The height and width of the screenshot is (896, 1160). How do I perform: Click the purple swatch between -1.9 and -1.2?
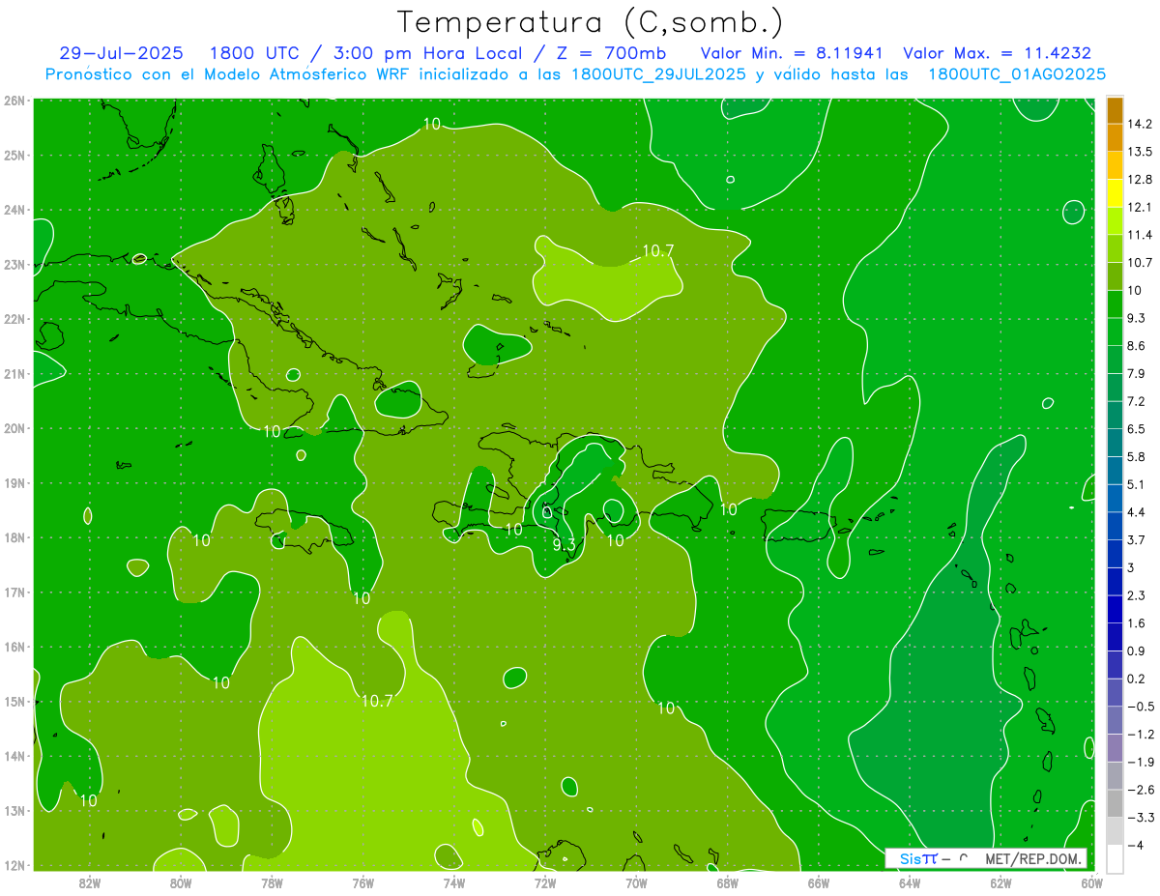(1115, 748)
